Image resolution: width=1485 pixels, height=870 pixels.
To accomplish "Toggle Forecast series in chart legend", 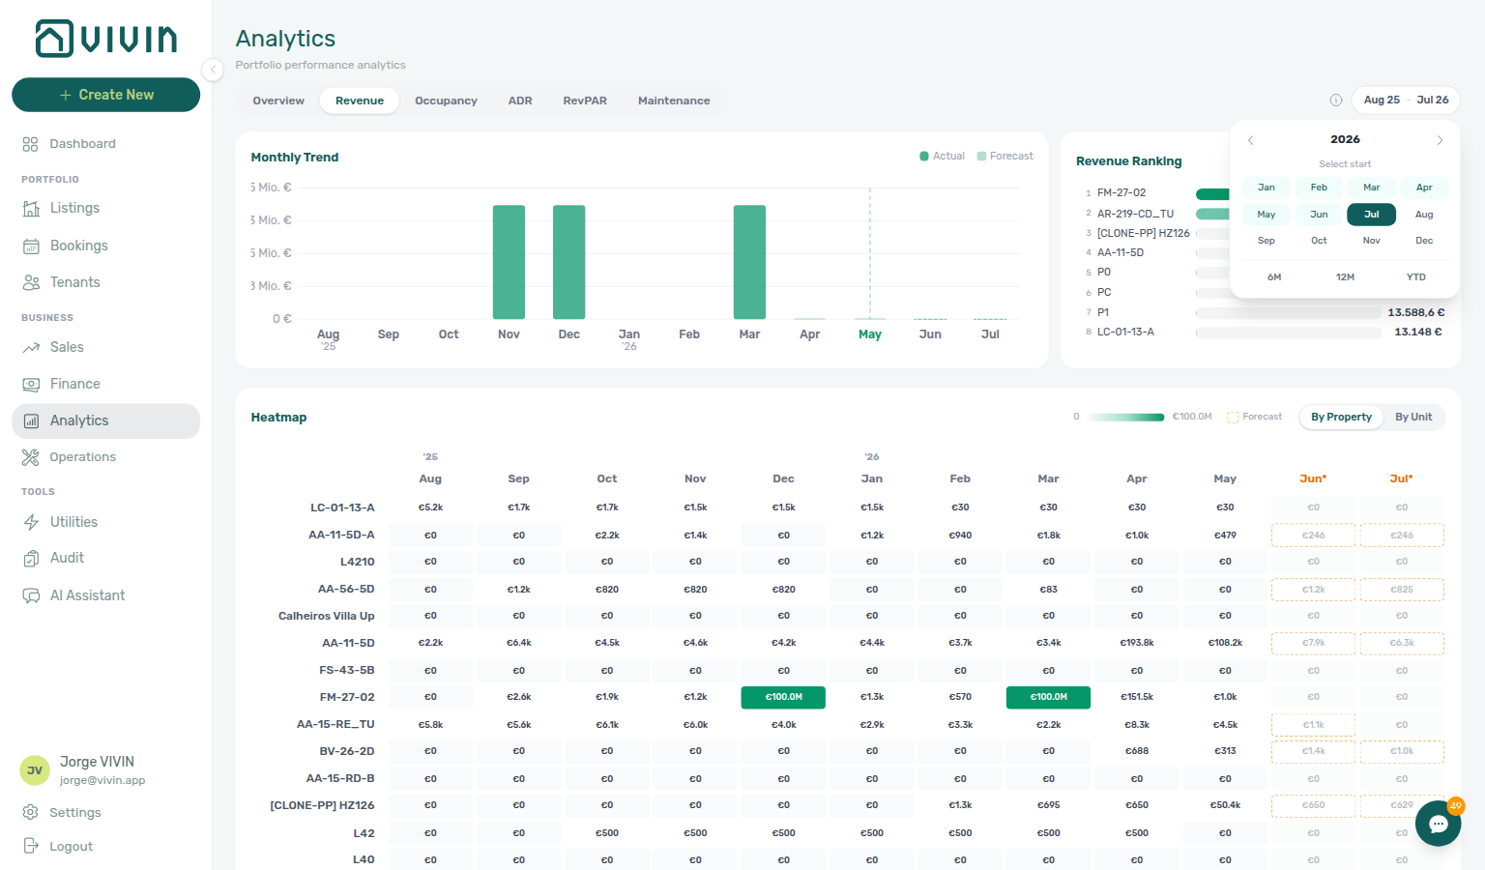I will tap(1005, 156).
